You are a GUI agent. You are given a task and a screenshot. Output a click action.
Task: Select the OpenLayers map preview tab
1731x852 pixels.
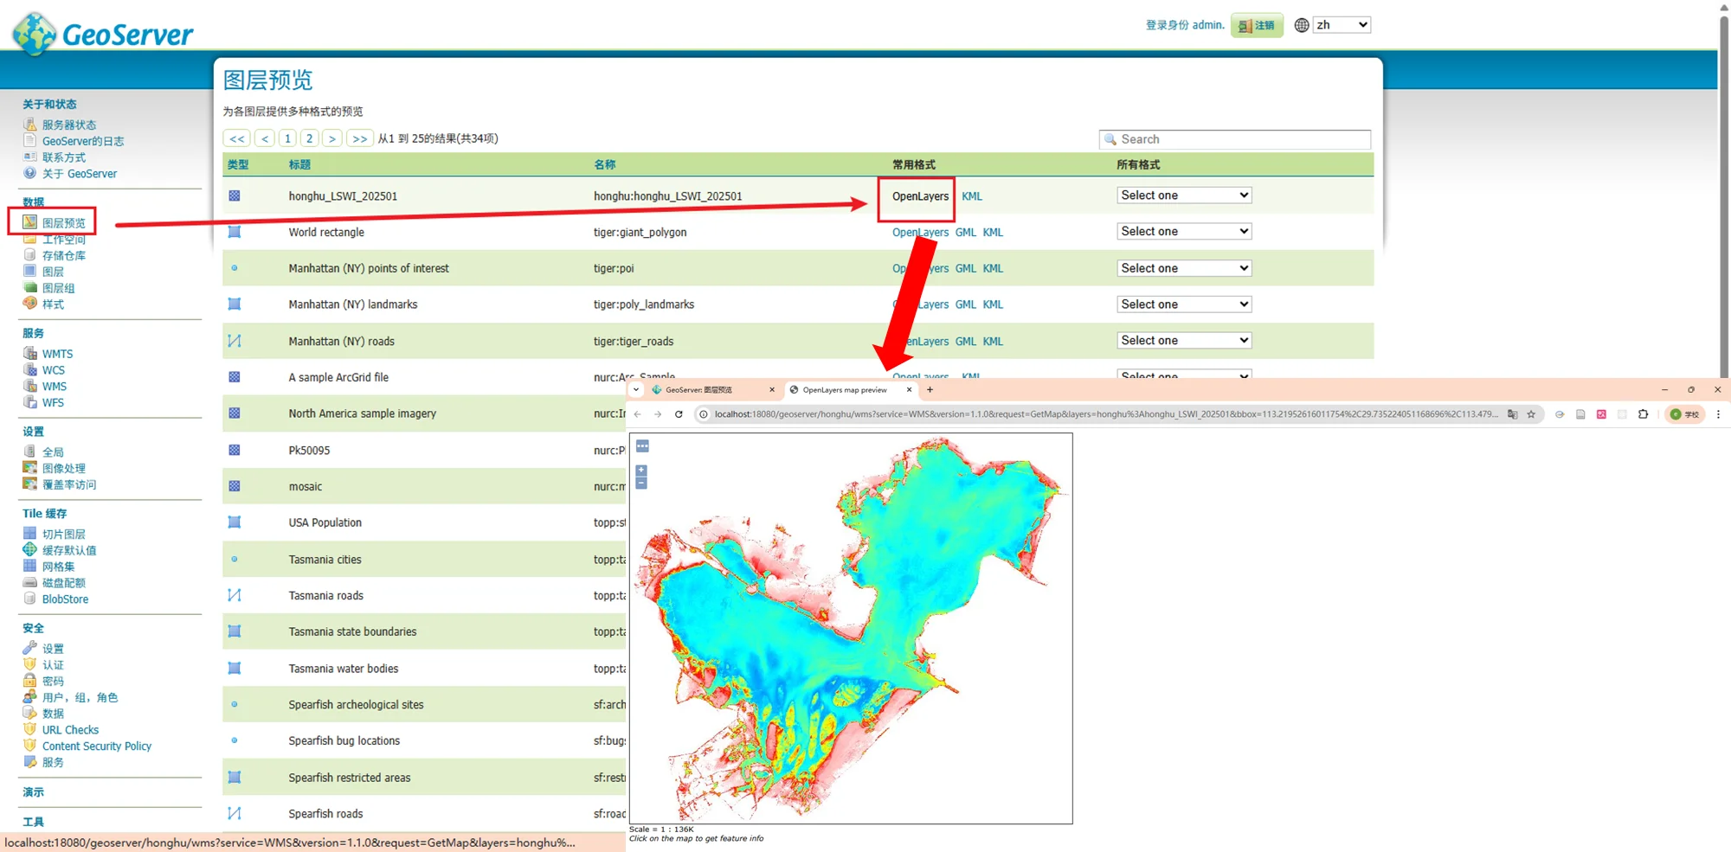coord(844,390)
